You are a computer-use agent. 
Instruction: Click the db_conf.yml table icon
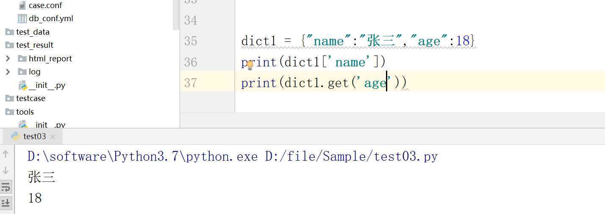pos(22,19)
